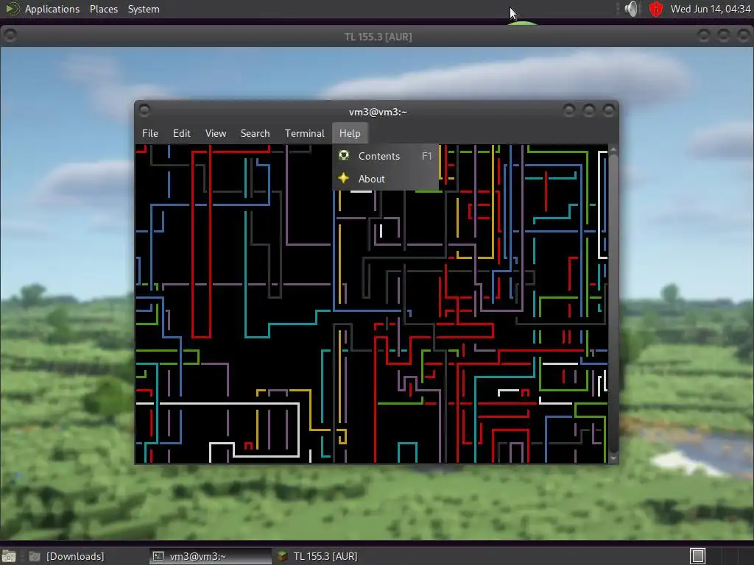Minimize the TL 155.3 [AUR] window
The width and height of the screenshot is (754, 565).
pyautogui.click(x=703, y=35)
